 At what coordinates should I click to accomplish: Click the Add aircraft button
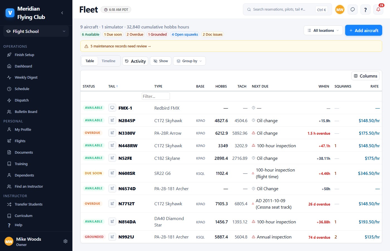(x=364, y=30)
